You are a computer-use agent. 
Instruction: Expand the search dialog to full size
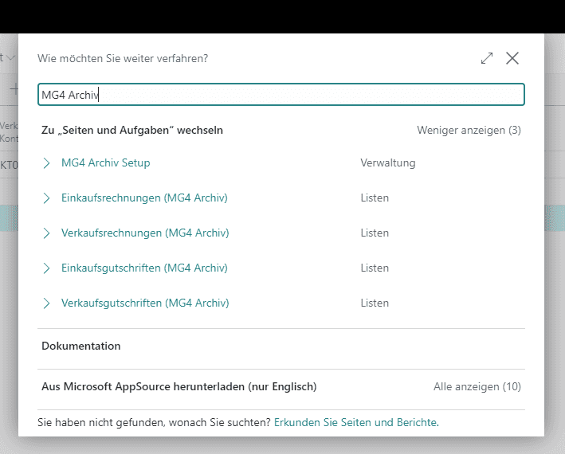click(x=487, y=58)
